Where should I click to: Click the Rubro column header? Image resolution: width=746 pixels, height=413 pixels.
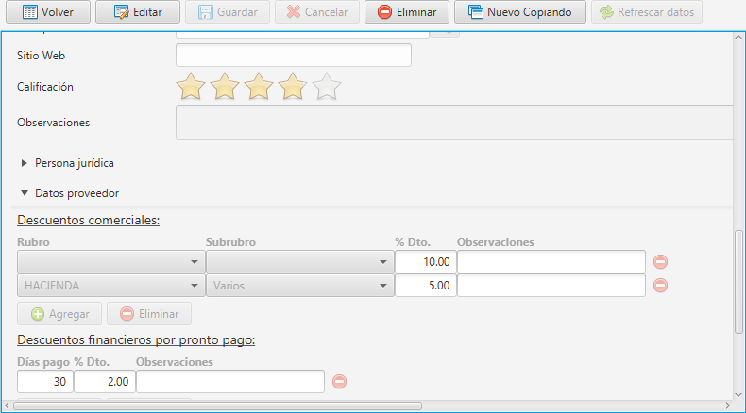(x=33, y=242)
